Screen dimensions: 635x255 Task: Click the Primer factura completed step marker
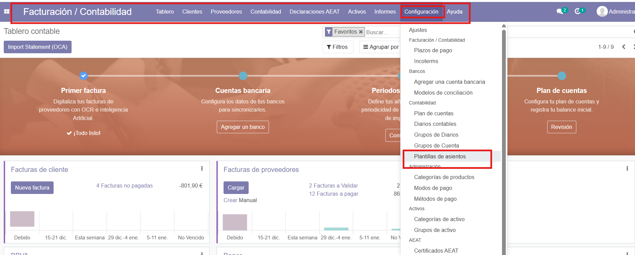(83, 76)
